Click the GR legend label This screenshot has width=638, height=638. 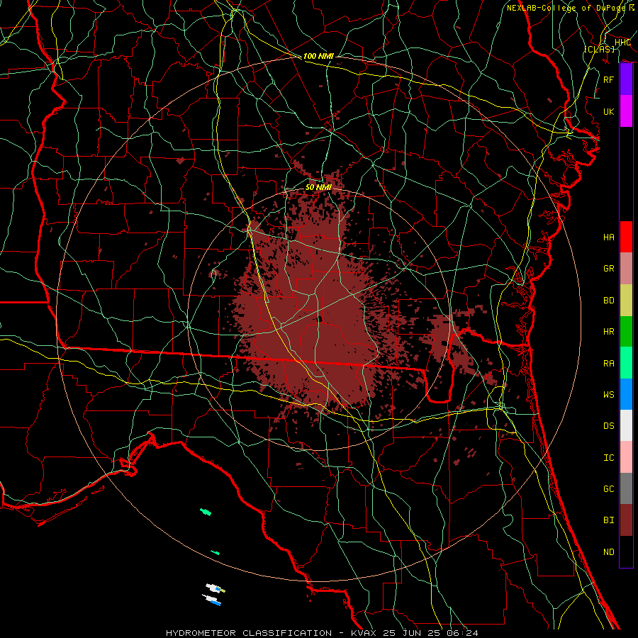(x=608, y=269)
